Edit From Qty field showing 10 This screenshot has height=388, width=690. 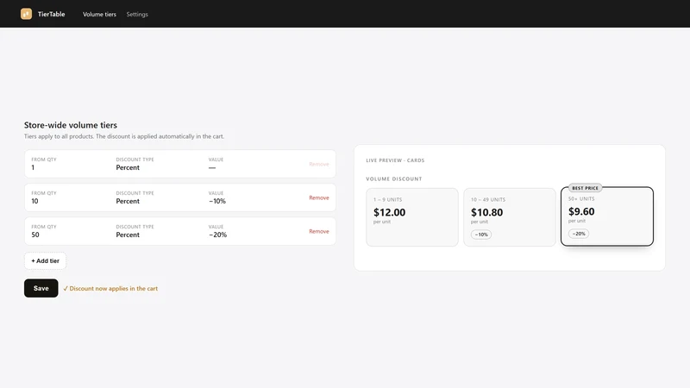(34, 201)
